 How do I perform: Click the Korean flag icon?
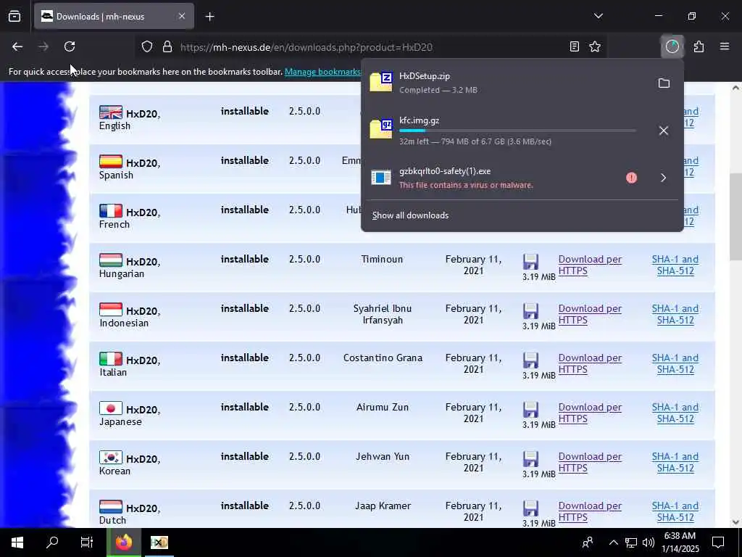click(111, 457)
